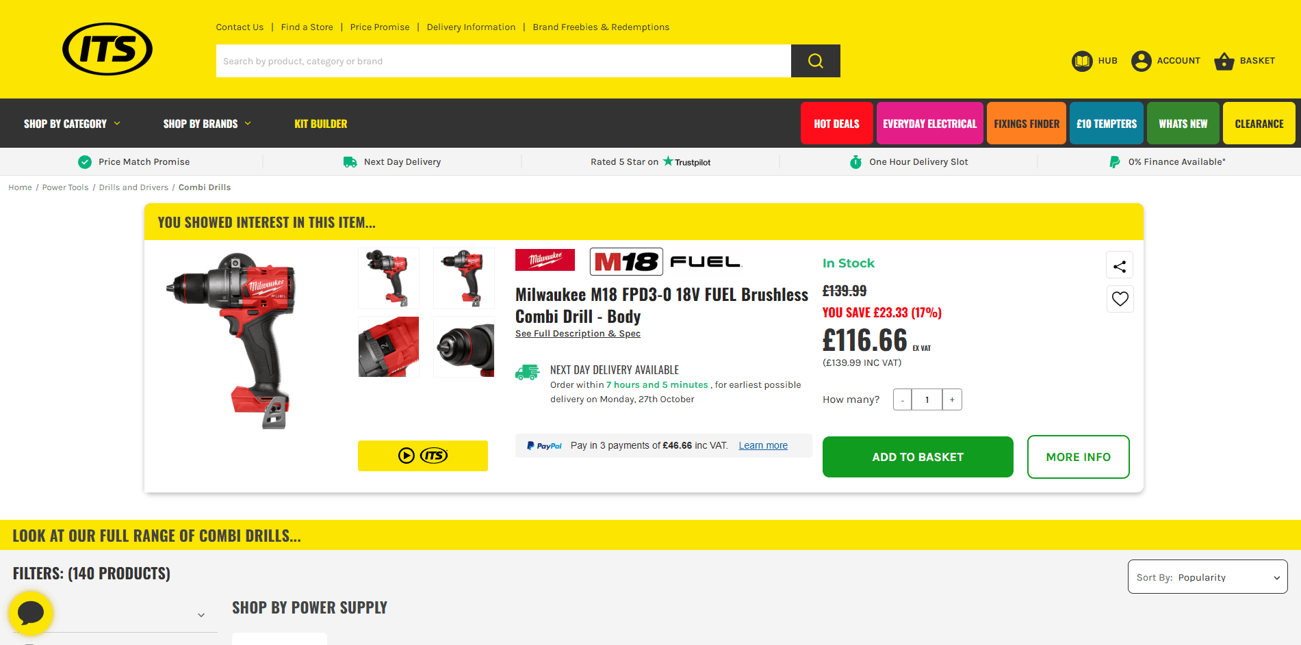Screen dimensions: 1301x645
Task: Click the search magnifier button
Action: coord(815,61)
